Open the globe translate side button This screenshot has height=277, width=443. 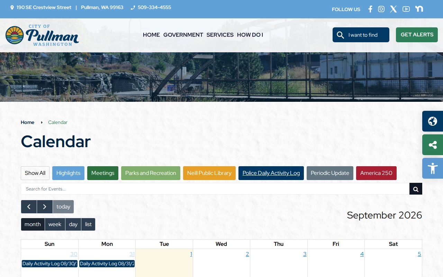point(433,121)
